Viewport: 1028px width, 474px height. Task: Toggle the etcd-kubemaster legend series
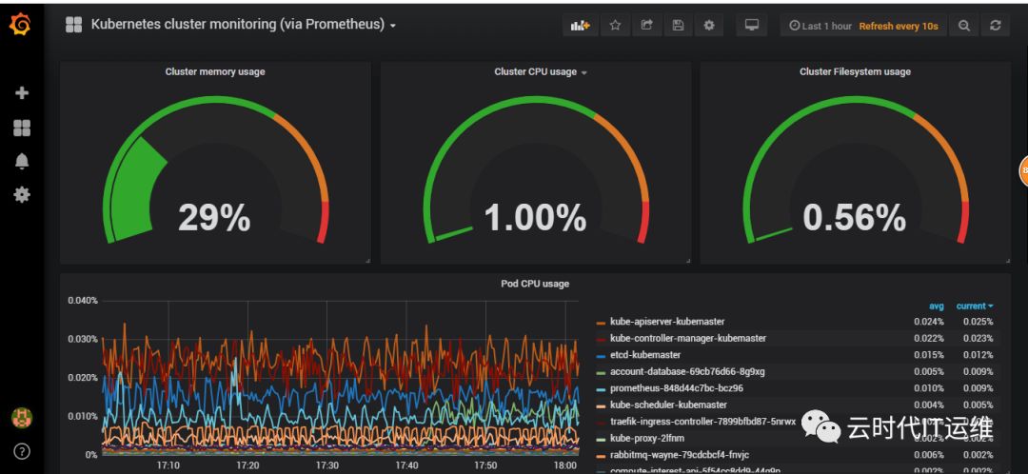point(645,355)
